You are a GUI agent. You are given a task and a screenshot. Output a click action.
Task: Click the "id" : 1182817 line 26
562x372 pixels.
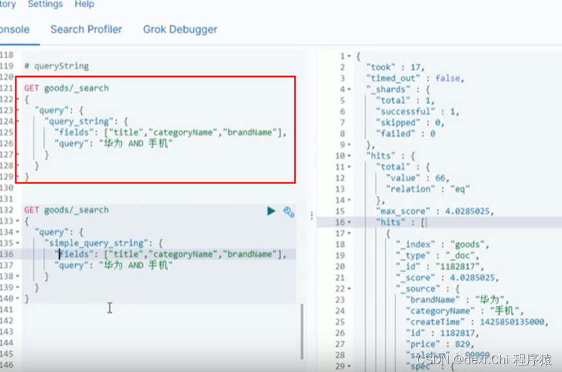click(442, 333)
